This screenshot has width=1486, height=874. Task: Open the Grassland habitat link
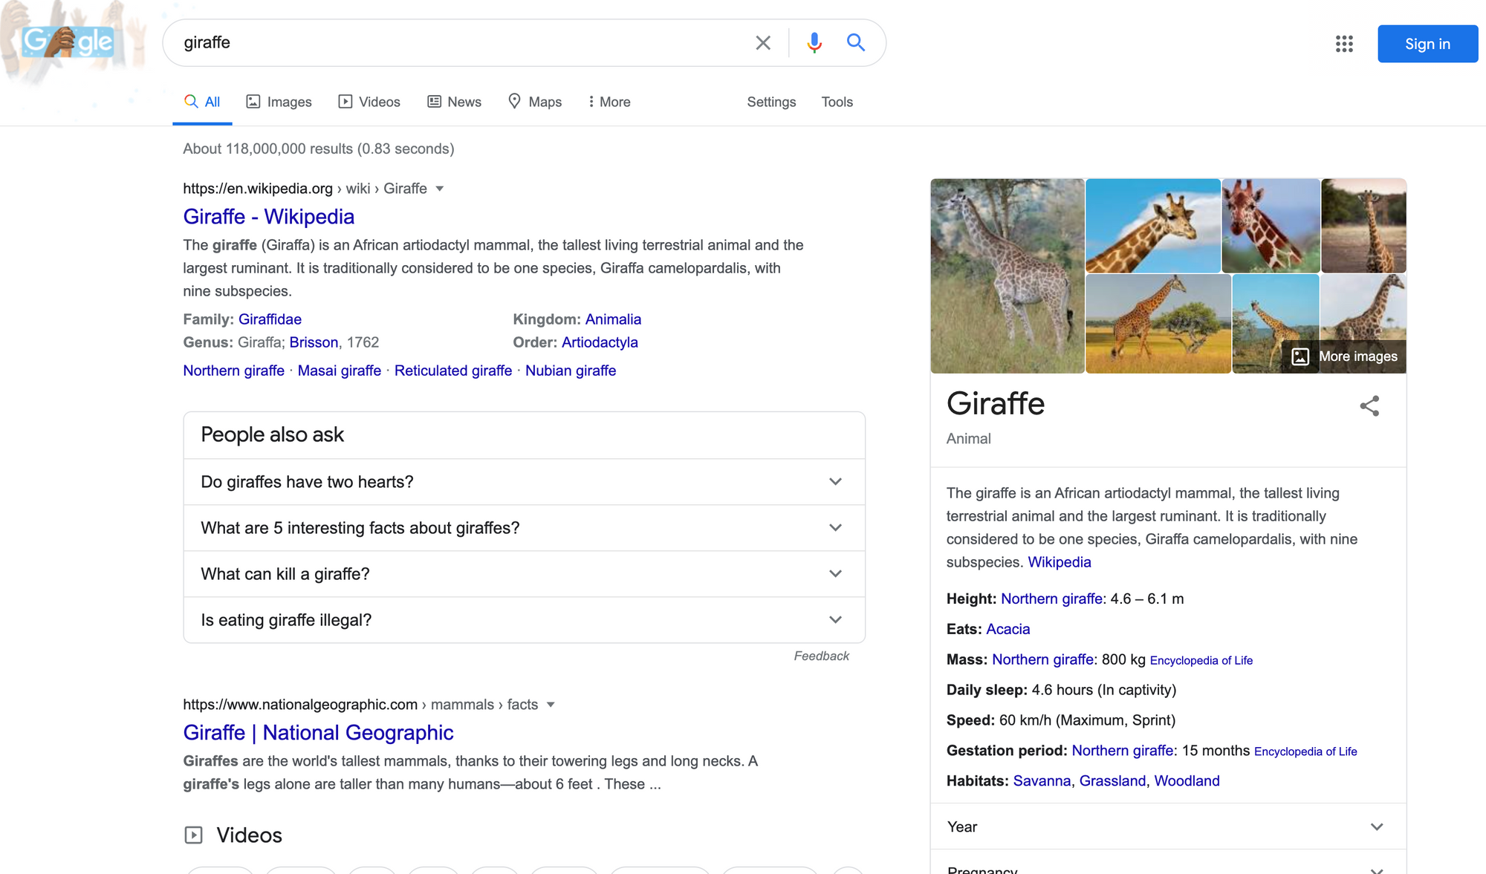click(x=1112, y=781)
